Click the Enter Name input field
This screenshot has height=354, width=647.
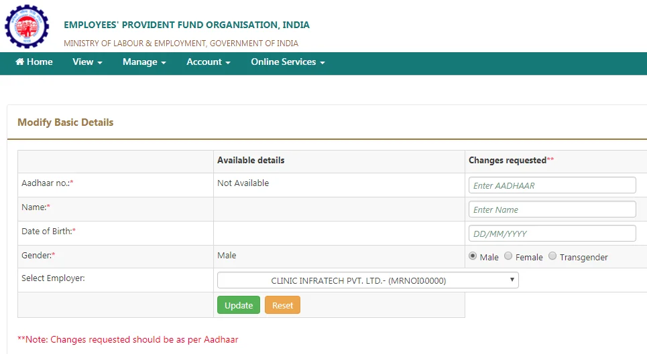coord(552,209)
